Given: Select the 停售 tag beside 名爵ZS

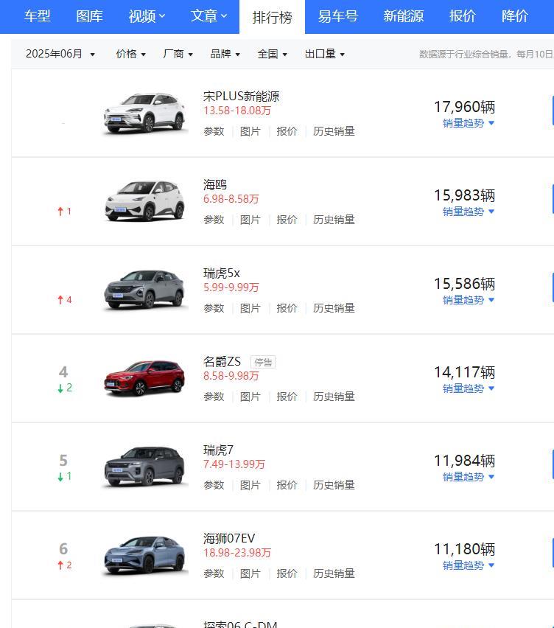Looking at the screenshot, I should pyautogui.click(x=263, y=362).
